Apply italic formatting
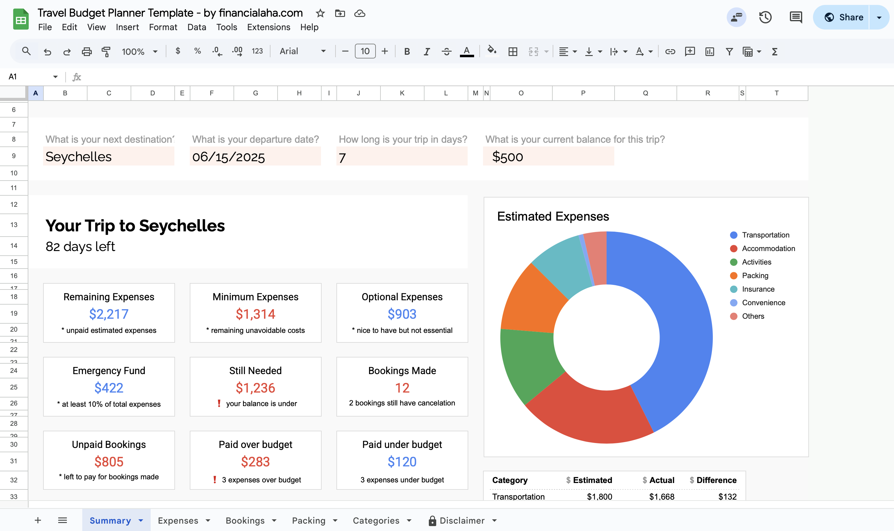This screenshot has width=894, height=531. click(x=426, y=51)
